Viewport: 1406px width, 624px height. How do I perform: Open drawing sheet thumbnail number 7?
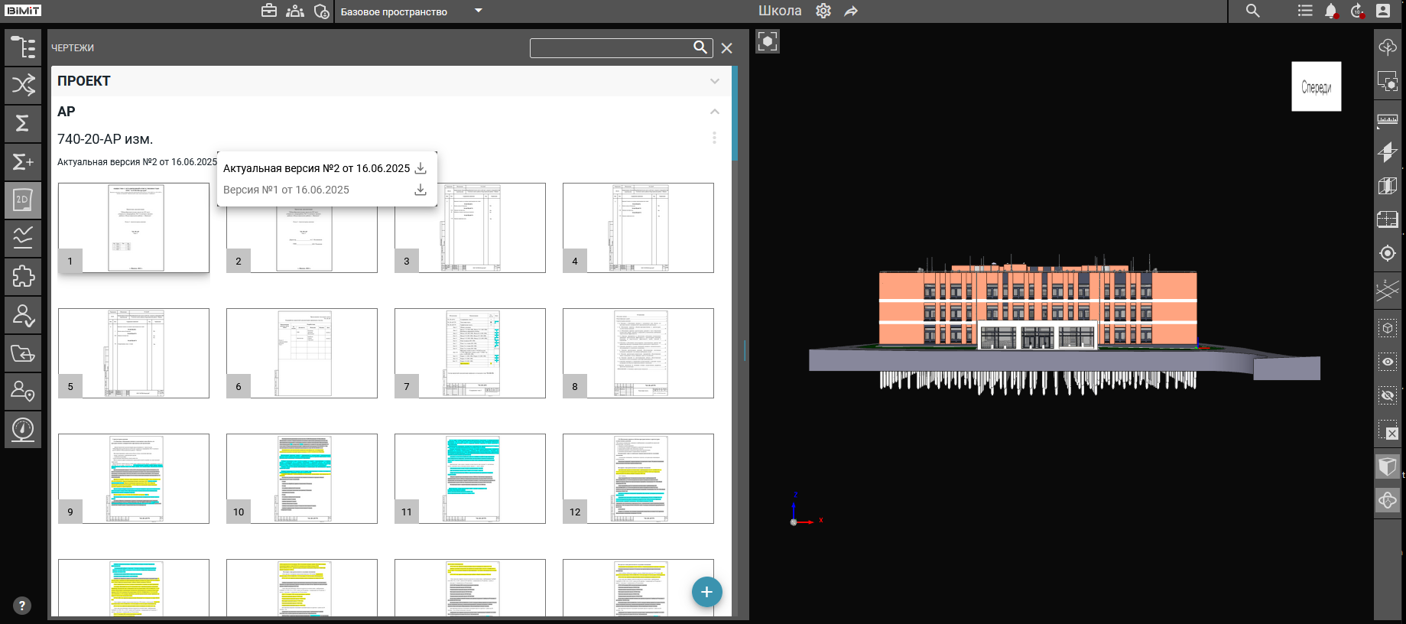click(x=470, y=353)
